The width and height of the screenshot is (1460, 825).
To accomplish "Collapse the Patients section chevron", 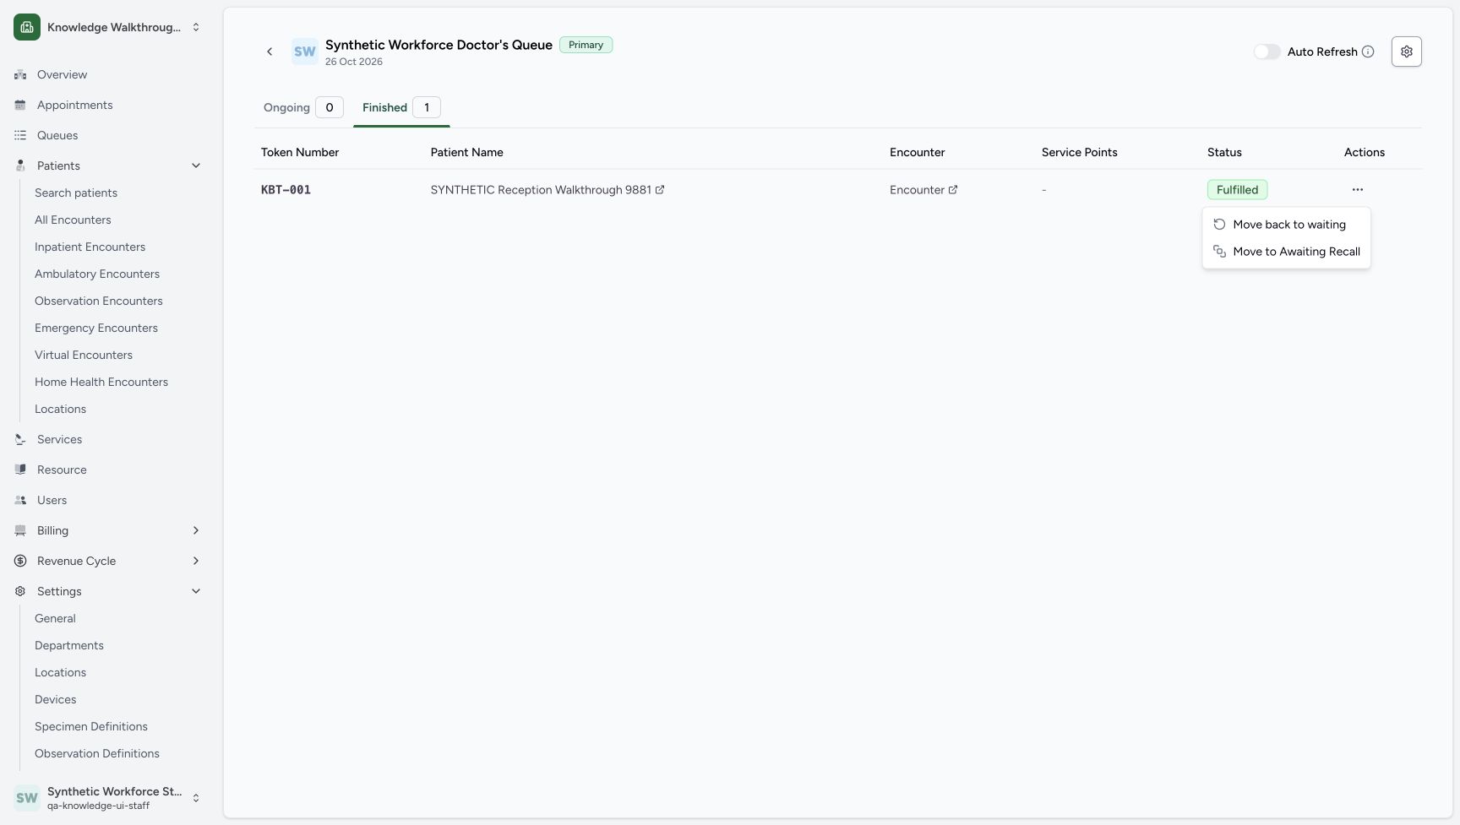I will (196, 166).
